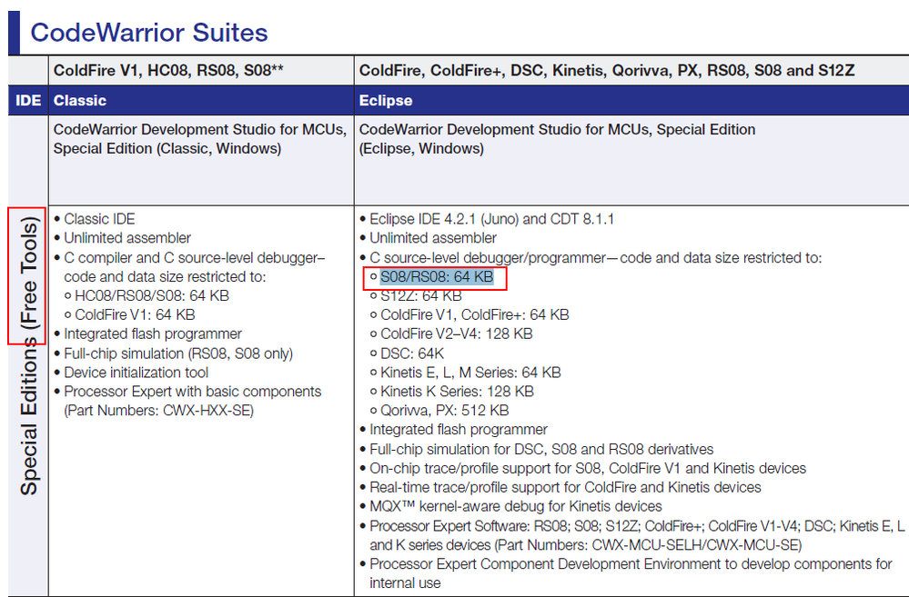
Task: Click the 'ColdFire, ColdFire+, DSC, Kinetis, Qorivva' column header
Action: coord(607,71)
